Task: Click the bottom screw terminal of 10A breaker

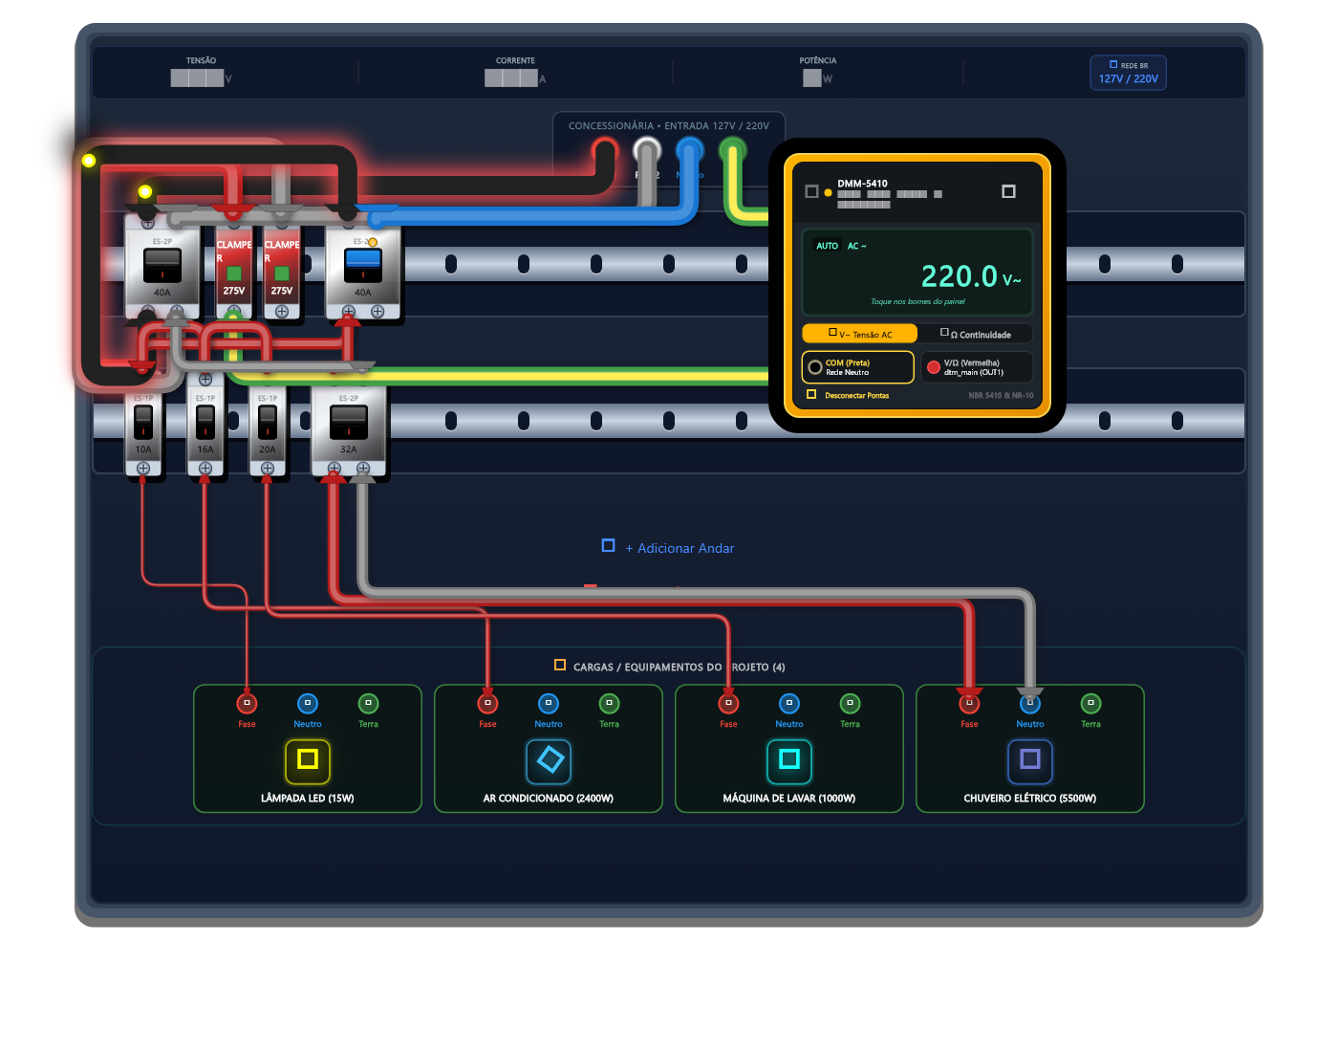Action: click(143, 469)
